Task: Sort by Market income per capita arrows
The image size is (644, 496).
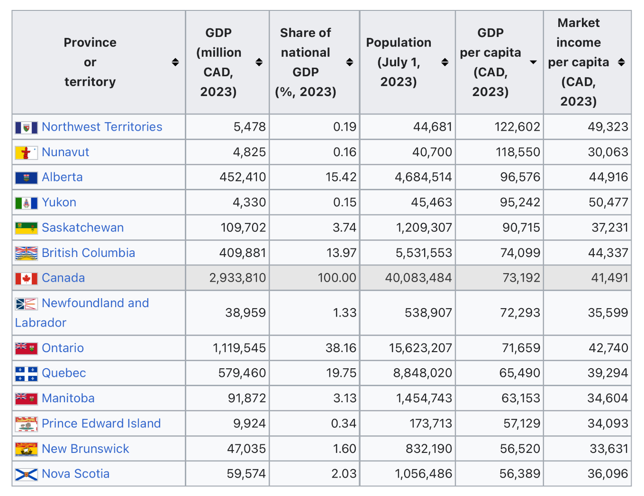Action: (x=621, y=62)
